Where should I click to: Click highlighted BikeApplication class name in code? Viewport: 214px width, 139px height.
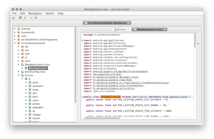(111, 97)
